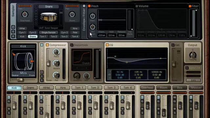Select the Tom 1 drum in Sampler
The width and height of the screenshot is (210, 118).
point(43,36)
